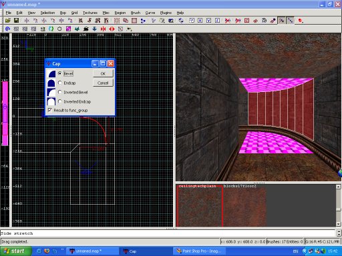Screen dimensions: 342x256
Task: Click the square with diagonal line icon
Action: [x=120, y=29]
